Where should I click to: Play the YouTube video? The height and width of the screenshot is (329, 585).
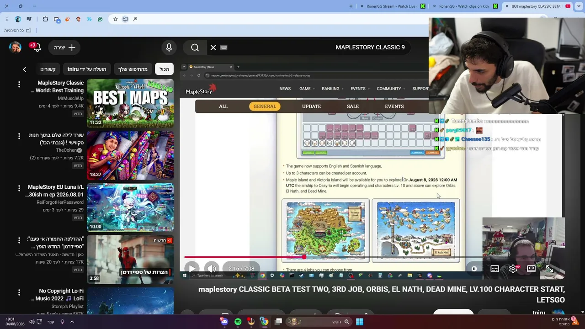(x=191, y=269)
